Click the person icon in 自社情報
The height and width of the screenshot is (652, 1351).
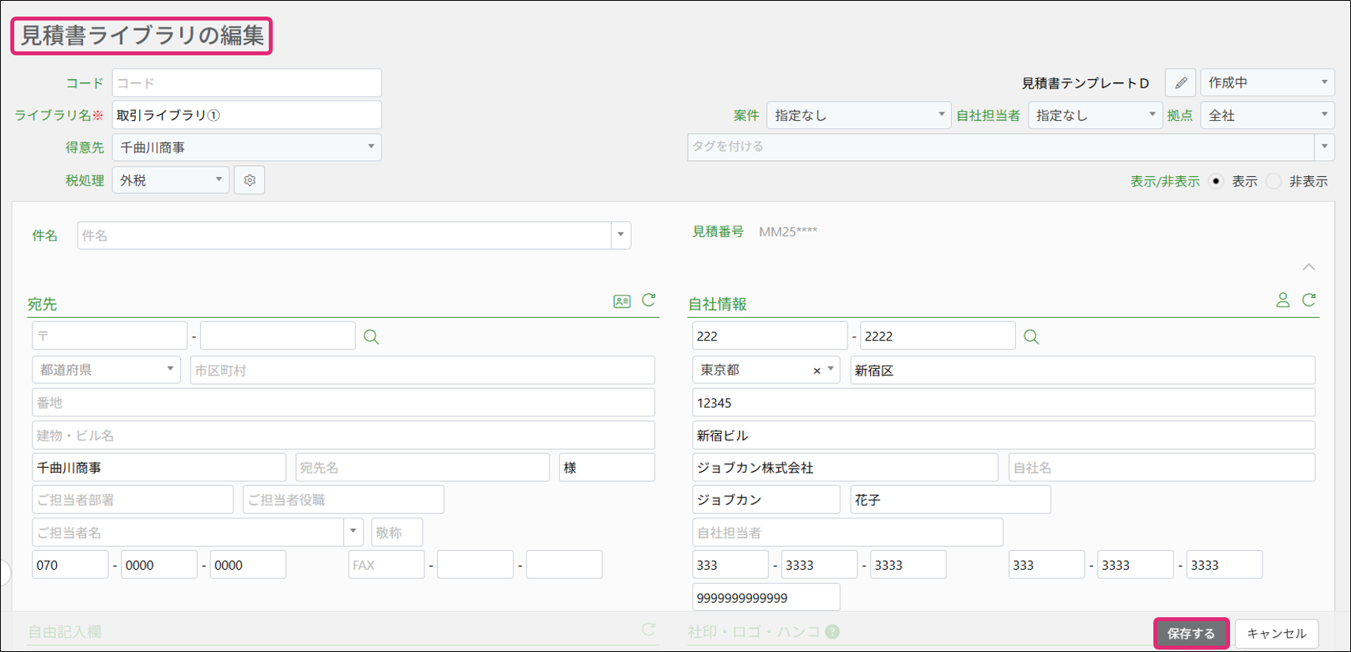(x=1282, y=300)
